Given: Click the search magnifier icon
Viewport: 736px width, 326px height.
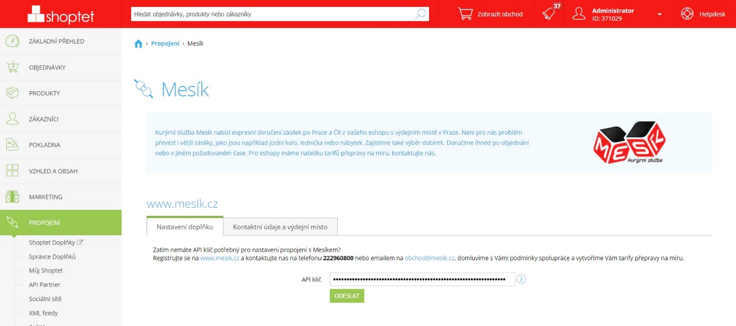Looking at the screenshot, I should pyautogui.click(x=421, y=14).
